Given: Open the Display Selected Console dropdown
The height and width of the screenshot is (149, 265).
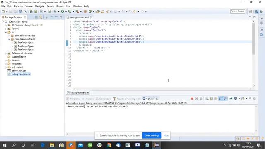Looking at the screenshot, I should tap(239, 99).
